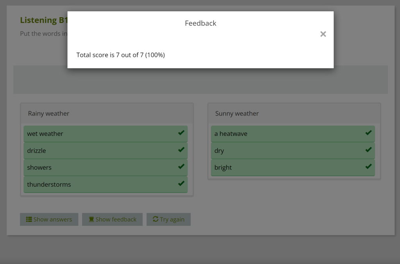Click the list icon on Show answers
This screenshot has width=400, height=264.
tap(29, 219)
